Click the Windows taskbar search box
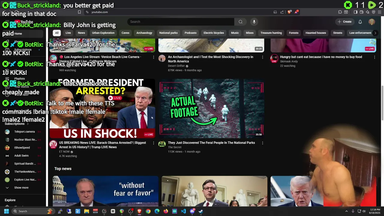This screenshot has height=216, width=384. pos(32,211)
